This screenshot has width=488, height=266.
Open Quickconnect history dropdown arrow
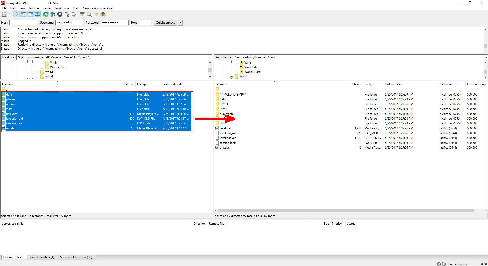coord(180,22)
